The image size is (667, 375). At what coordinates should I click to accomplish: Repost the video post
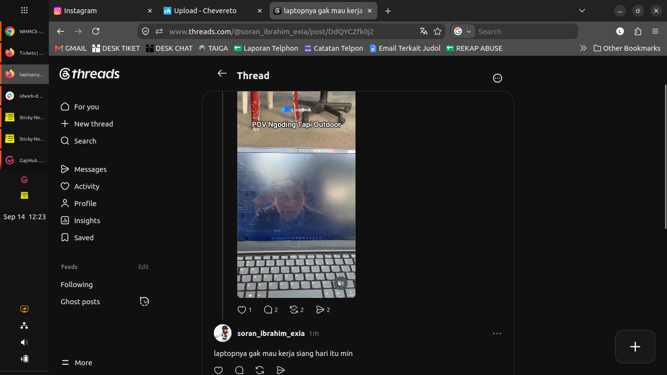[x=294, y=310]
